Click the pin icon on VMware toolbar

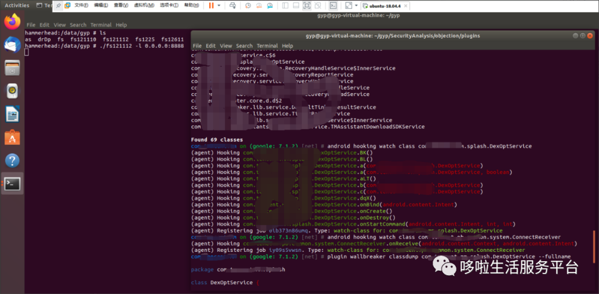(58, 6)
